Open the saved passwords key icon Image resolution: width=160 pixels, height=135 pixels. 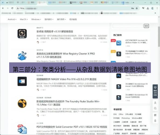pos(133,8)
